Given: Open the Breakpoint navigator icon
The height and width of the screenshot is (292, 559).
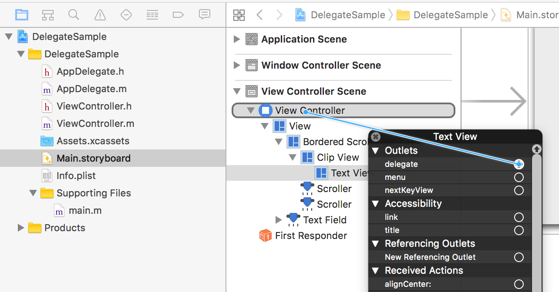Looking at the screenshot, I should click(178, 15).
